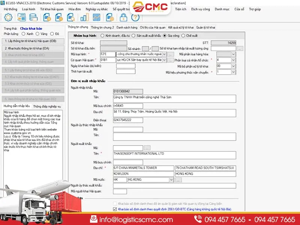This screenshot has width=300, height=225.
Task: Click the grid table toolbar icon
Action: (x=97, y=17)
